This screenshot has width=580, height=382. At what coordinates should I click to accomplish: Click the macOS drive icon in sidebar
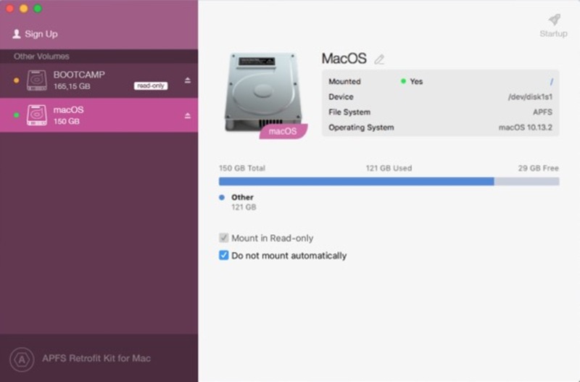tap(37, 115)
